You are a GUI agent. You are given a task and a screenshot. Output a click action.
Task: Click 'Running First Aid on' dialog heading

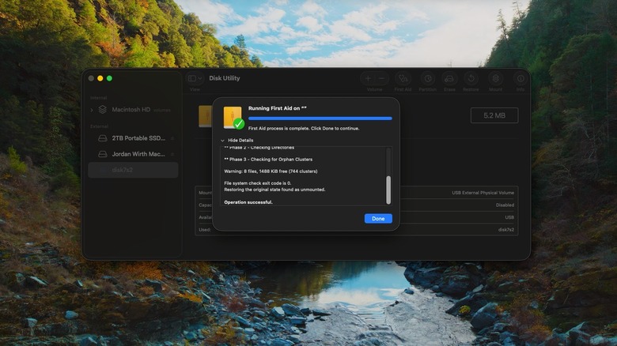coord(278,108)
